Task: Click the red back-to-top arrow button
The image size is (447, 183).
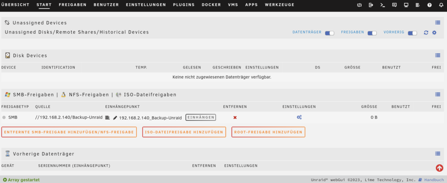Action: coord(439,168)
